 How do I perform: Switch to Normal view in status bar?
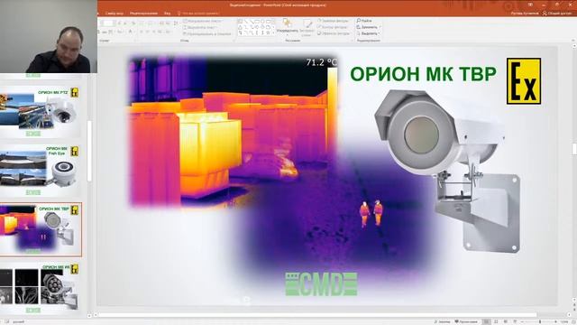pos(487,321)
